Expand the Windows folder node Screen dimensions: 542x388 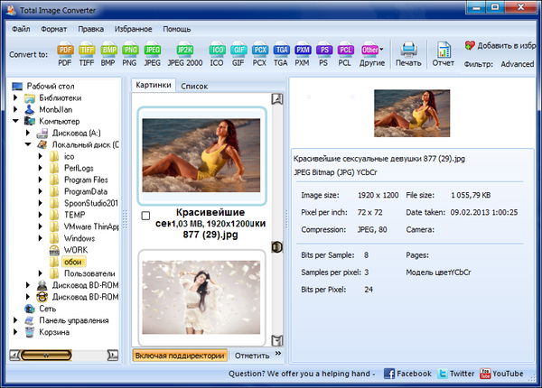41,238
